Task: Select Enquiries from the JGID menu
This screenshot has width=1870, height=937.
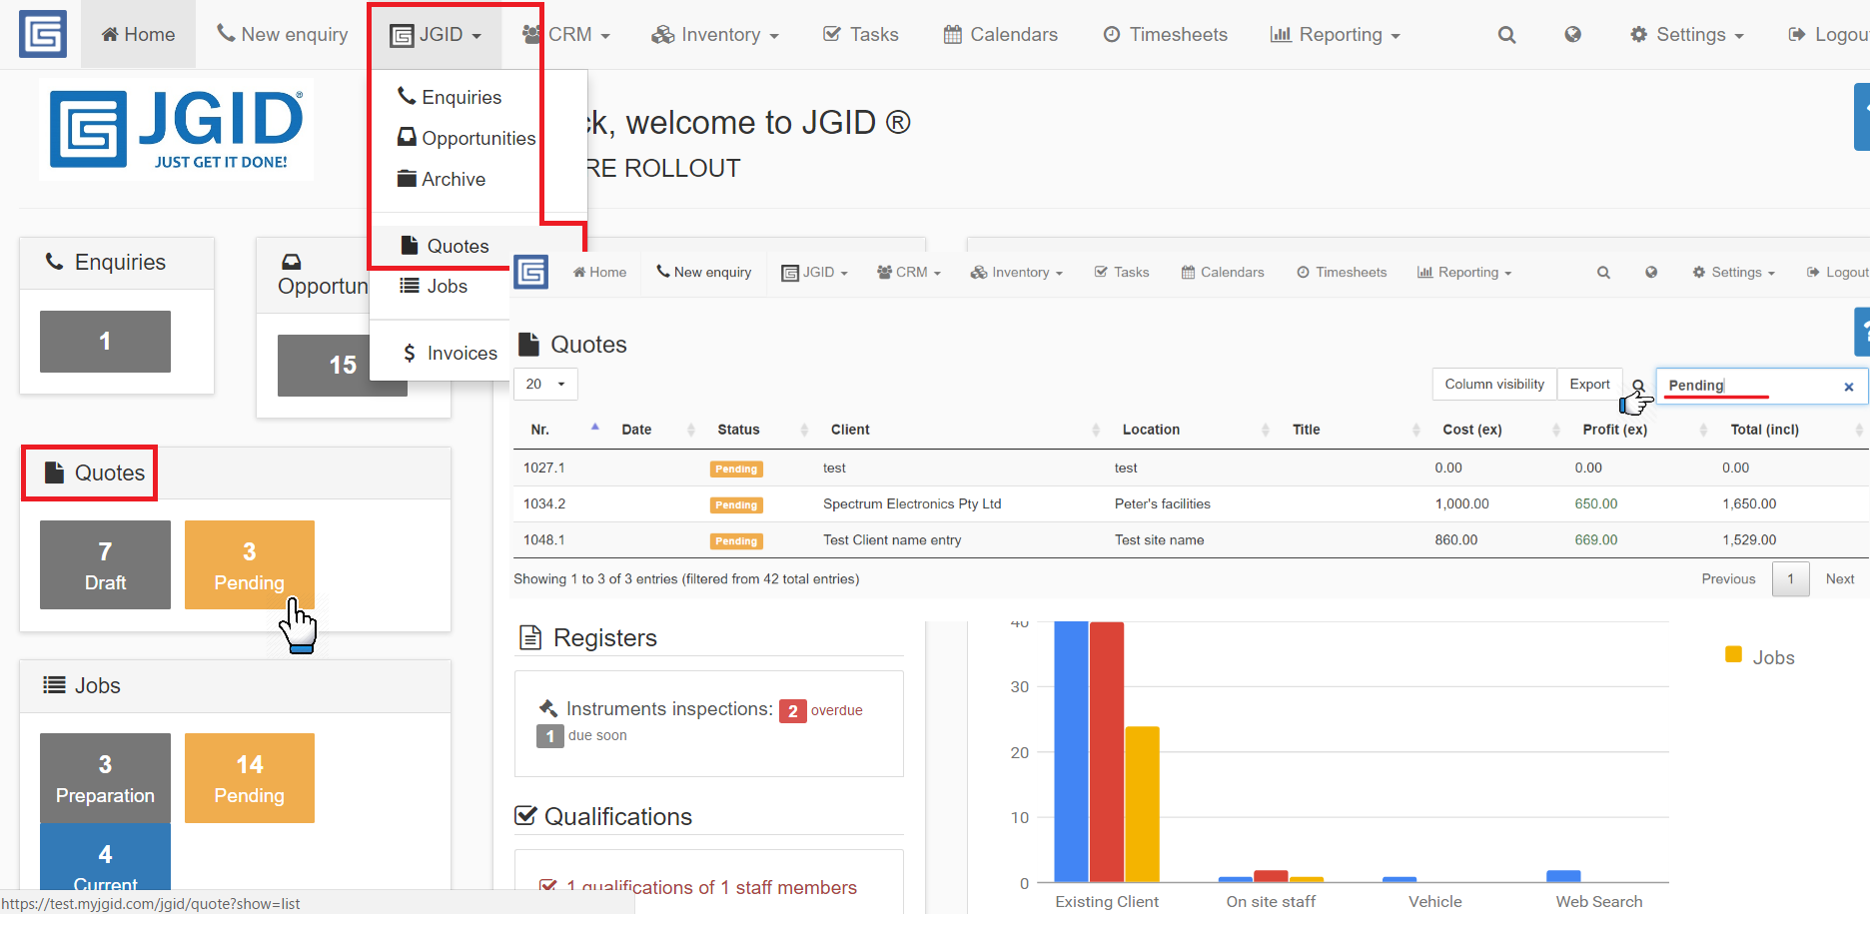Action: [x=450, y=97]
